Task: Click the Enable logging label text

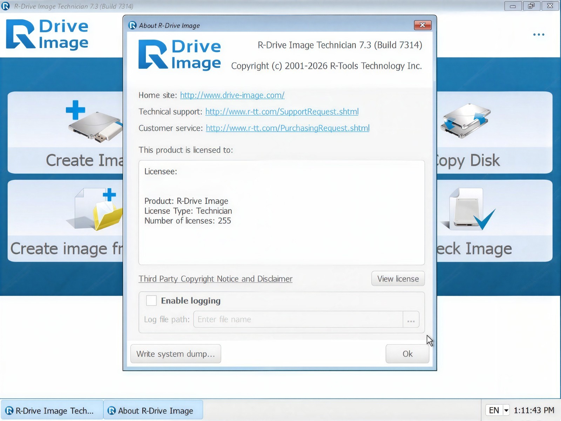Action: point(191,301)
